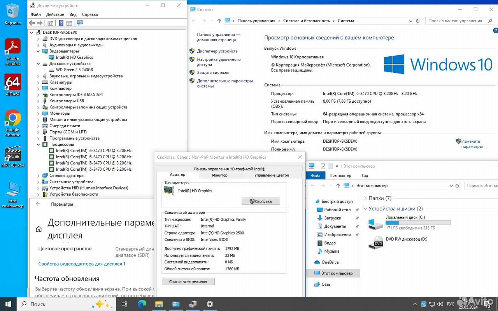Collapse Процессоры node
Image resolution: width=498 pixels, height=311 pixels.
click(x=38, y=144)
